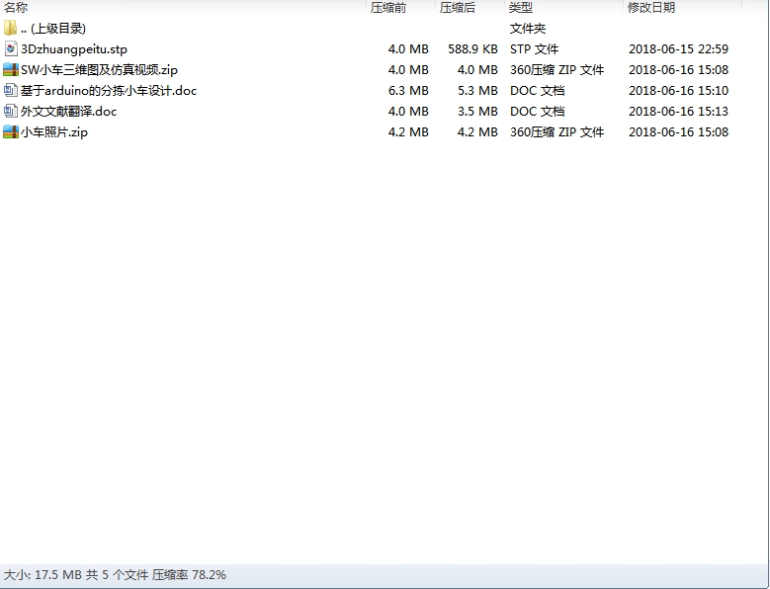
Task: Click the DOC 文档 type of 外文文献翻译.doc
Action: tap(538, 112)
